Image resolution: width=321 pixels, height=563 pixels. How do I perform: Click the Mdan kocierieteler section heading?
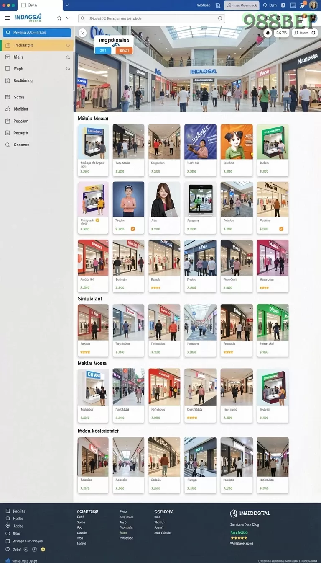pyautogui.click(x=98, y=431)
